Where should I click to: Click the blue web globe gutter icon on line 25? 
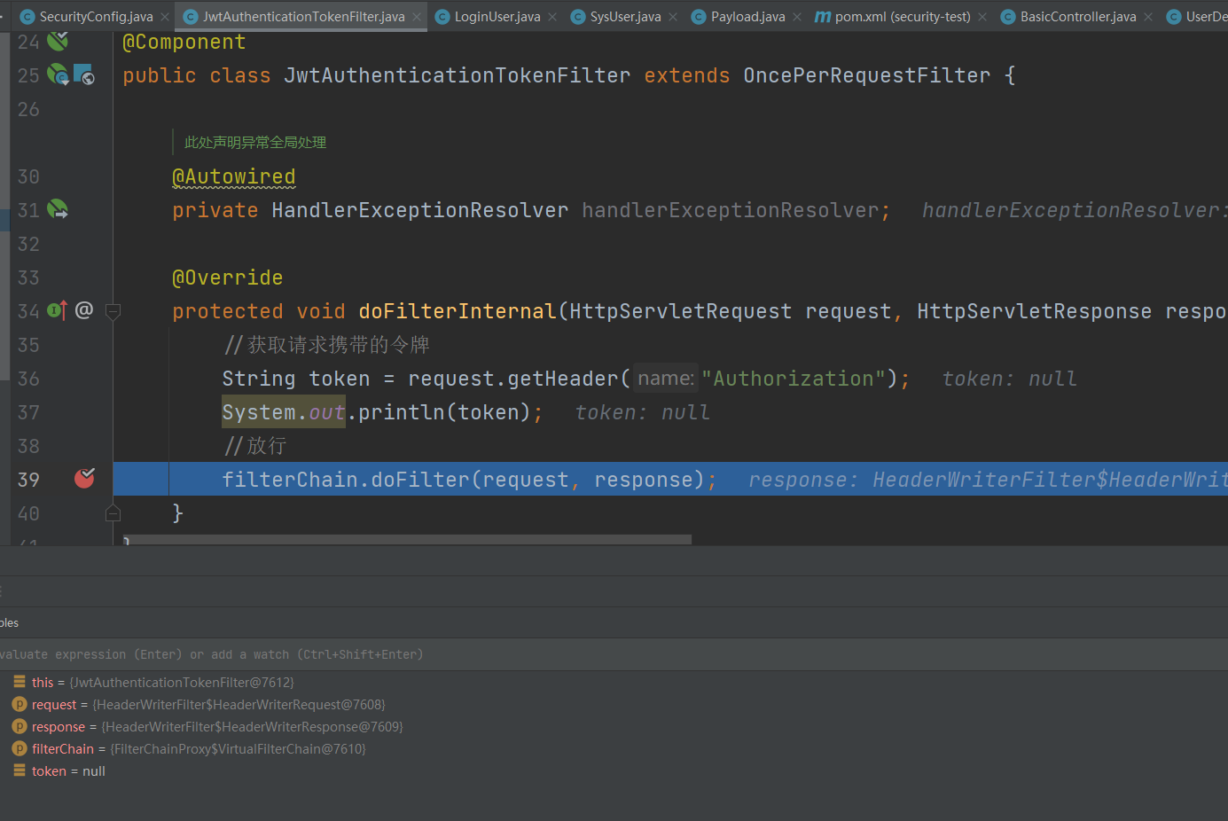tap(84, 75)
